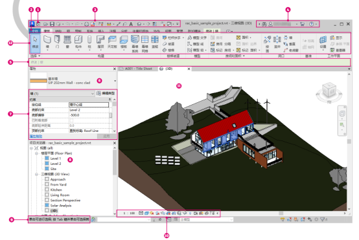
Task: Expand the Wall tool dropdown arrow
Action: point(47,50)
